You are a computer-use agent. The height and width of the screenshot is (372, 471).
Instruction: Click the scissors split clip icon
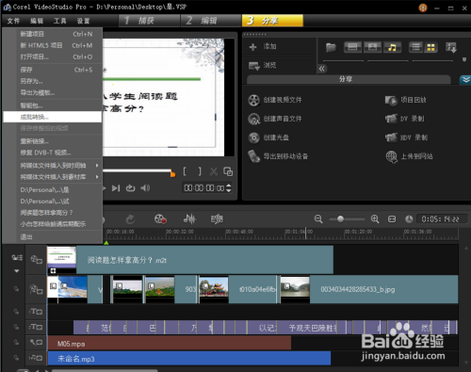coord(214,171)
